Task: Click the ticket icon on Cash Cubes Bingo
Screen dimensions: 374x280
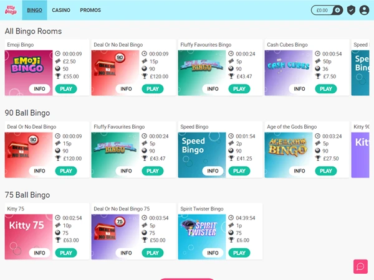Action: point(317,61)
